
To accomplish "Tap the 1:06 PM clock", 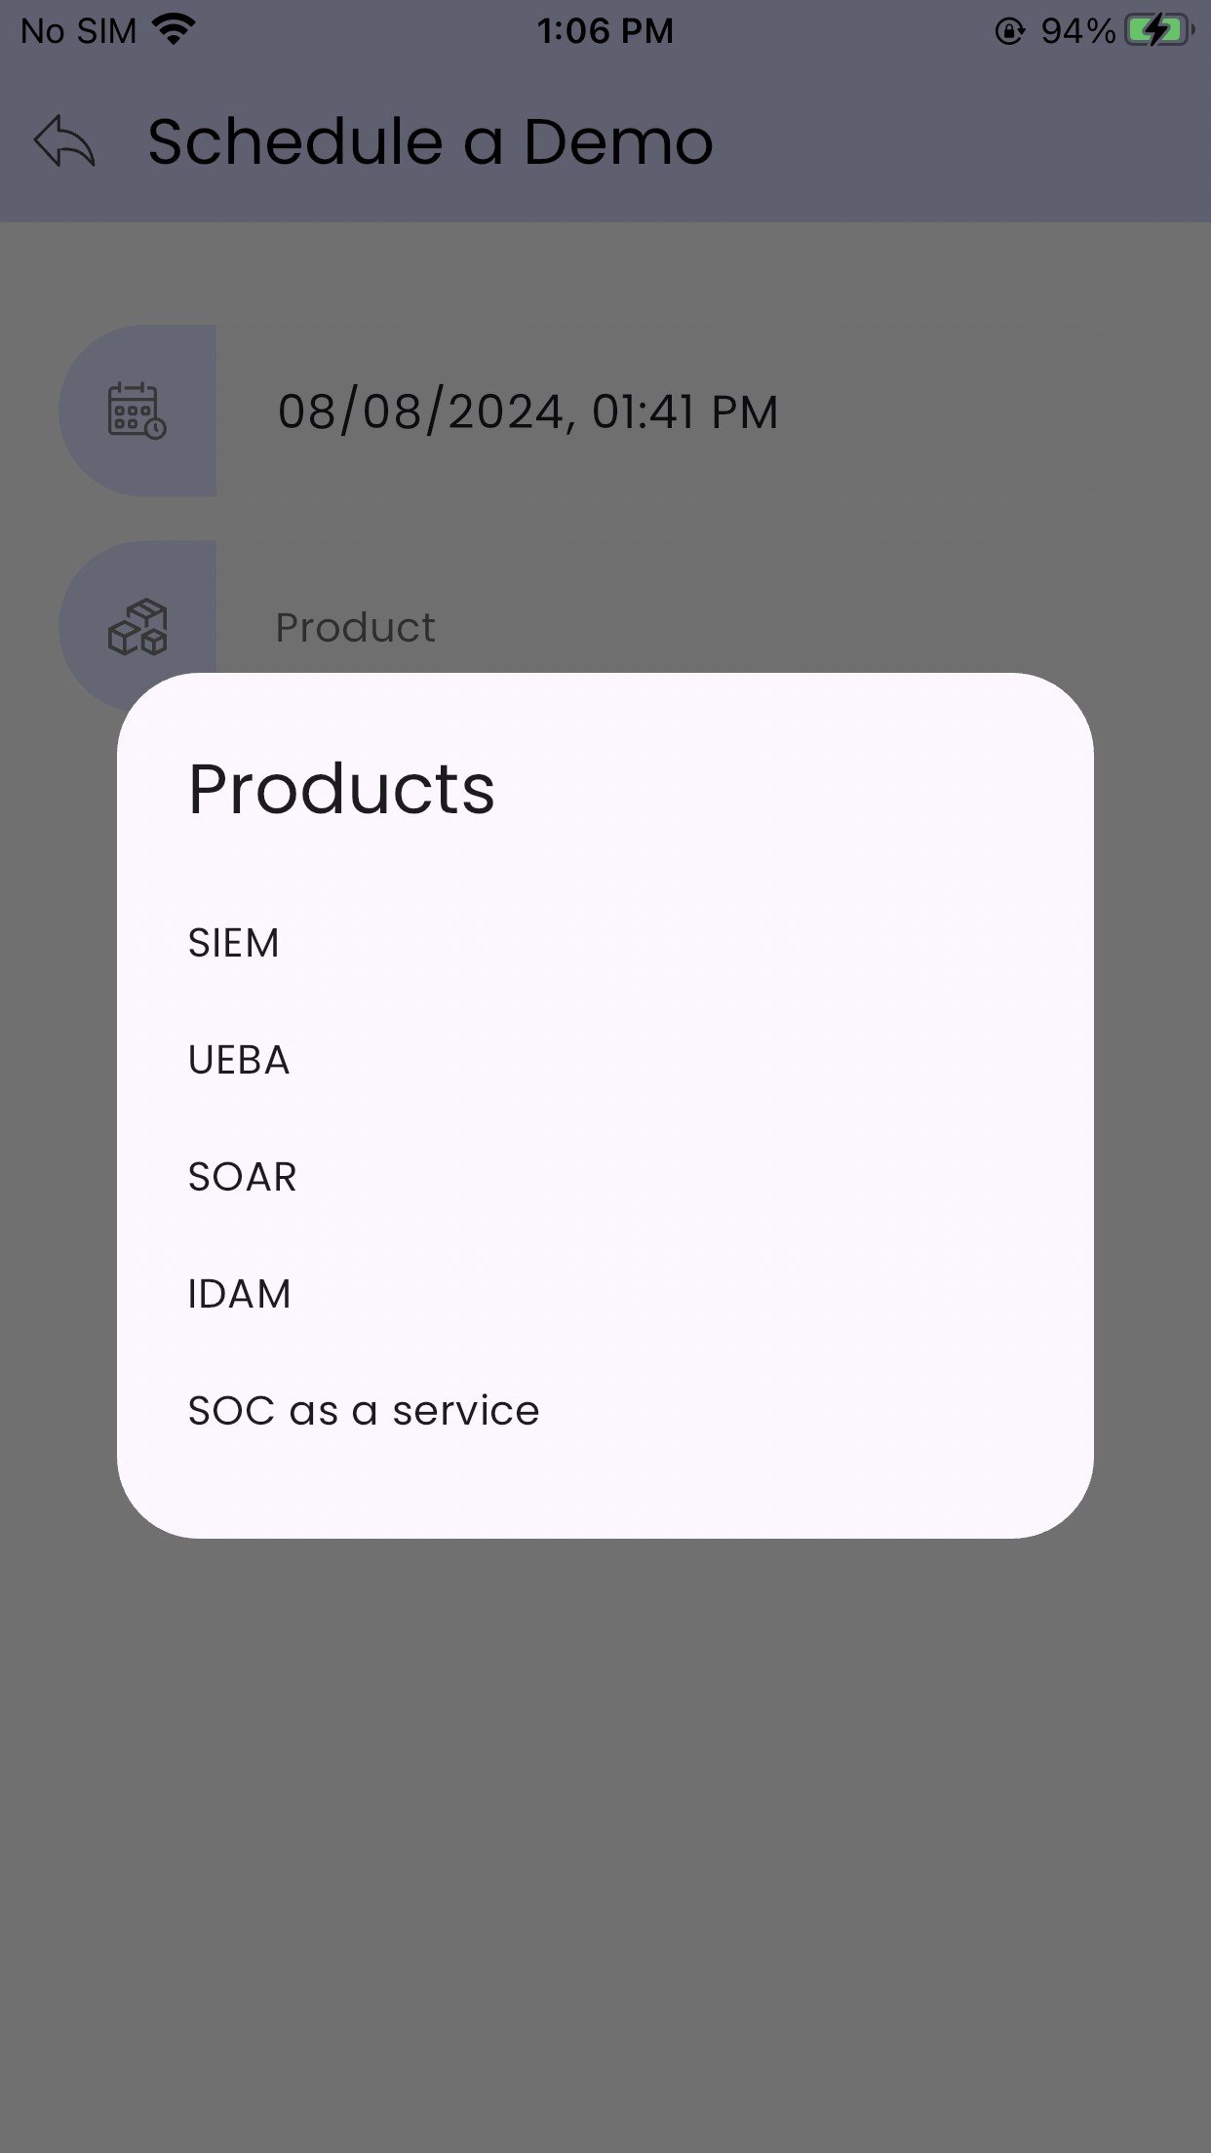I will 605,31.
